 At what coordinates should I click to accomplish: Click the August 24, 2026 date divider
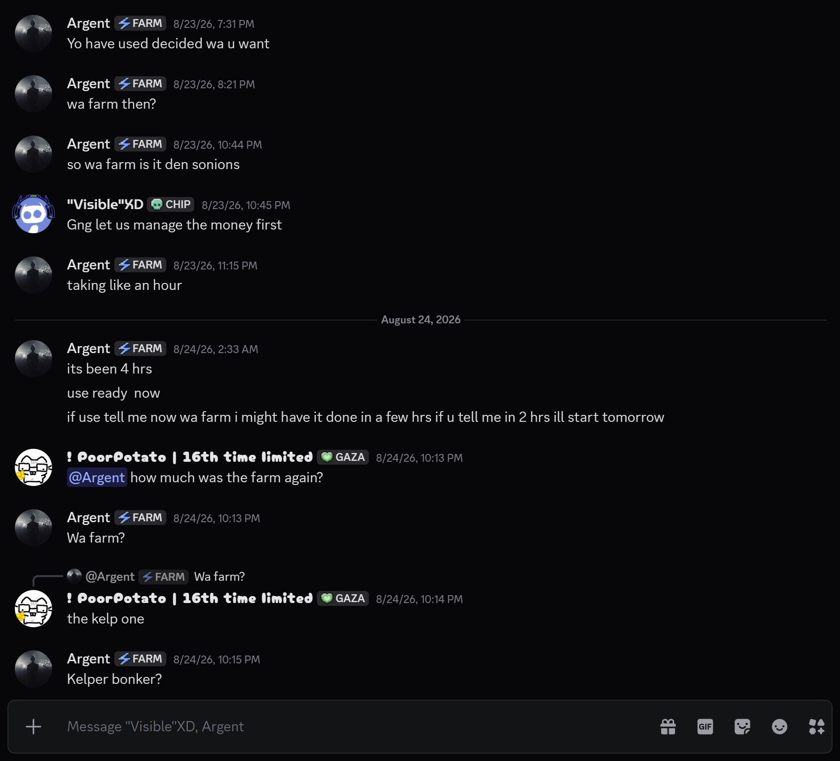(421, 320)
